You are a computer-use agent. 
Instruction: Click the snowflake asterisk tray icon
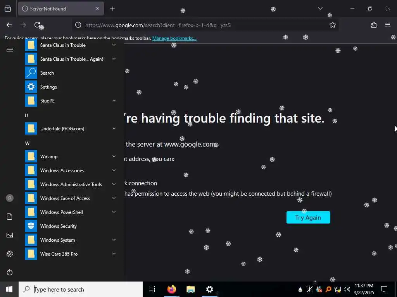(309, 289)
